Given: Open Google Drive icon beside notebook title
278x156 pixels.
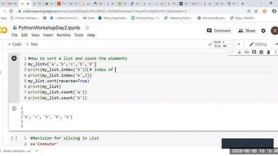Looking at the screenshot, I should point(15,28).
